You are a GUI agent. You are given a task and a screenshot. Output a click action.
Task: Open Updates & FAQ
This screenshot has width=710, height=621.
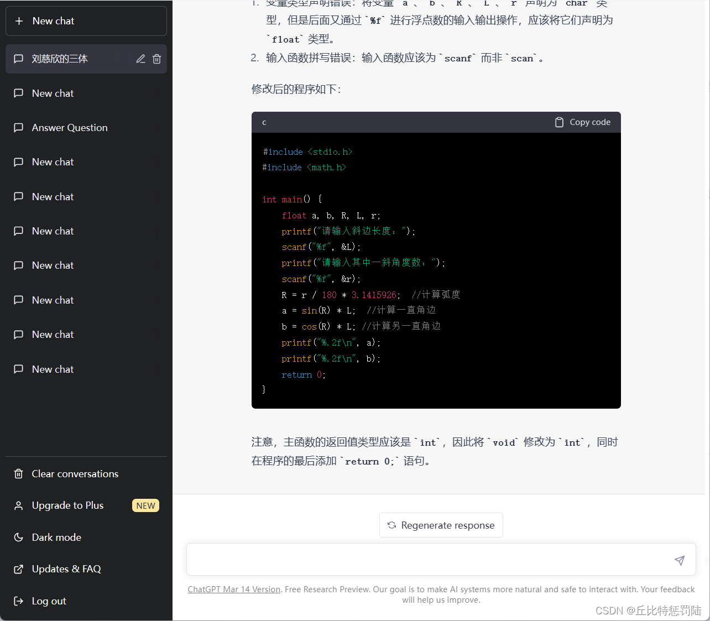tap(86, 569)
